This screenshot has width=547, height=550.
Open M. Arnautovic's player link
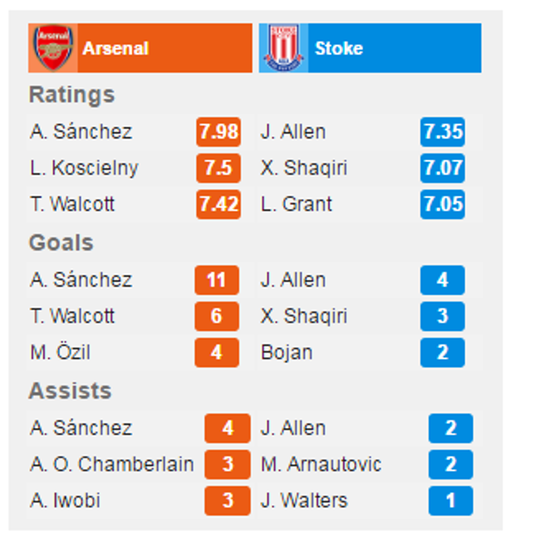(321, 464)
